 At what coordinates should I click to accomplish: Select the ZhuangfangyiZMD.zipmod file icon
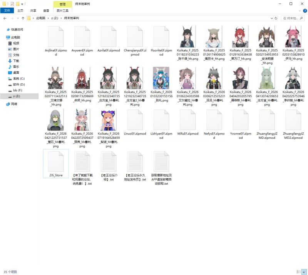coord(267,120)
